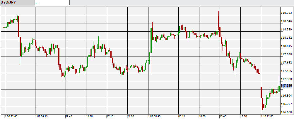The height and width of the screenshot is (122, 294).
Task: Select the 118.015 price axis label
Action: coord(286,46)
